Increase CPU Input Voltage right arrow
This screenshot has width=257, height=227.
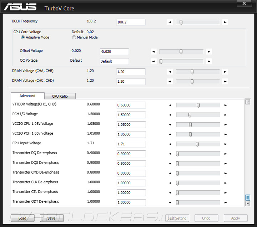[x=226, y=144]
